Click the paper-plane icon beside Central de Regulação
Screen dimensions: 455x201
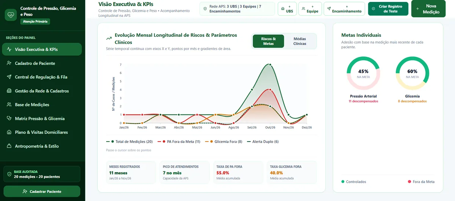click(x=9, y=77)
